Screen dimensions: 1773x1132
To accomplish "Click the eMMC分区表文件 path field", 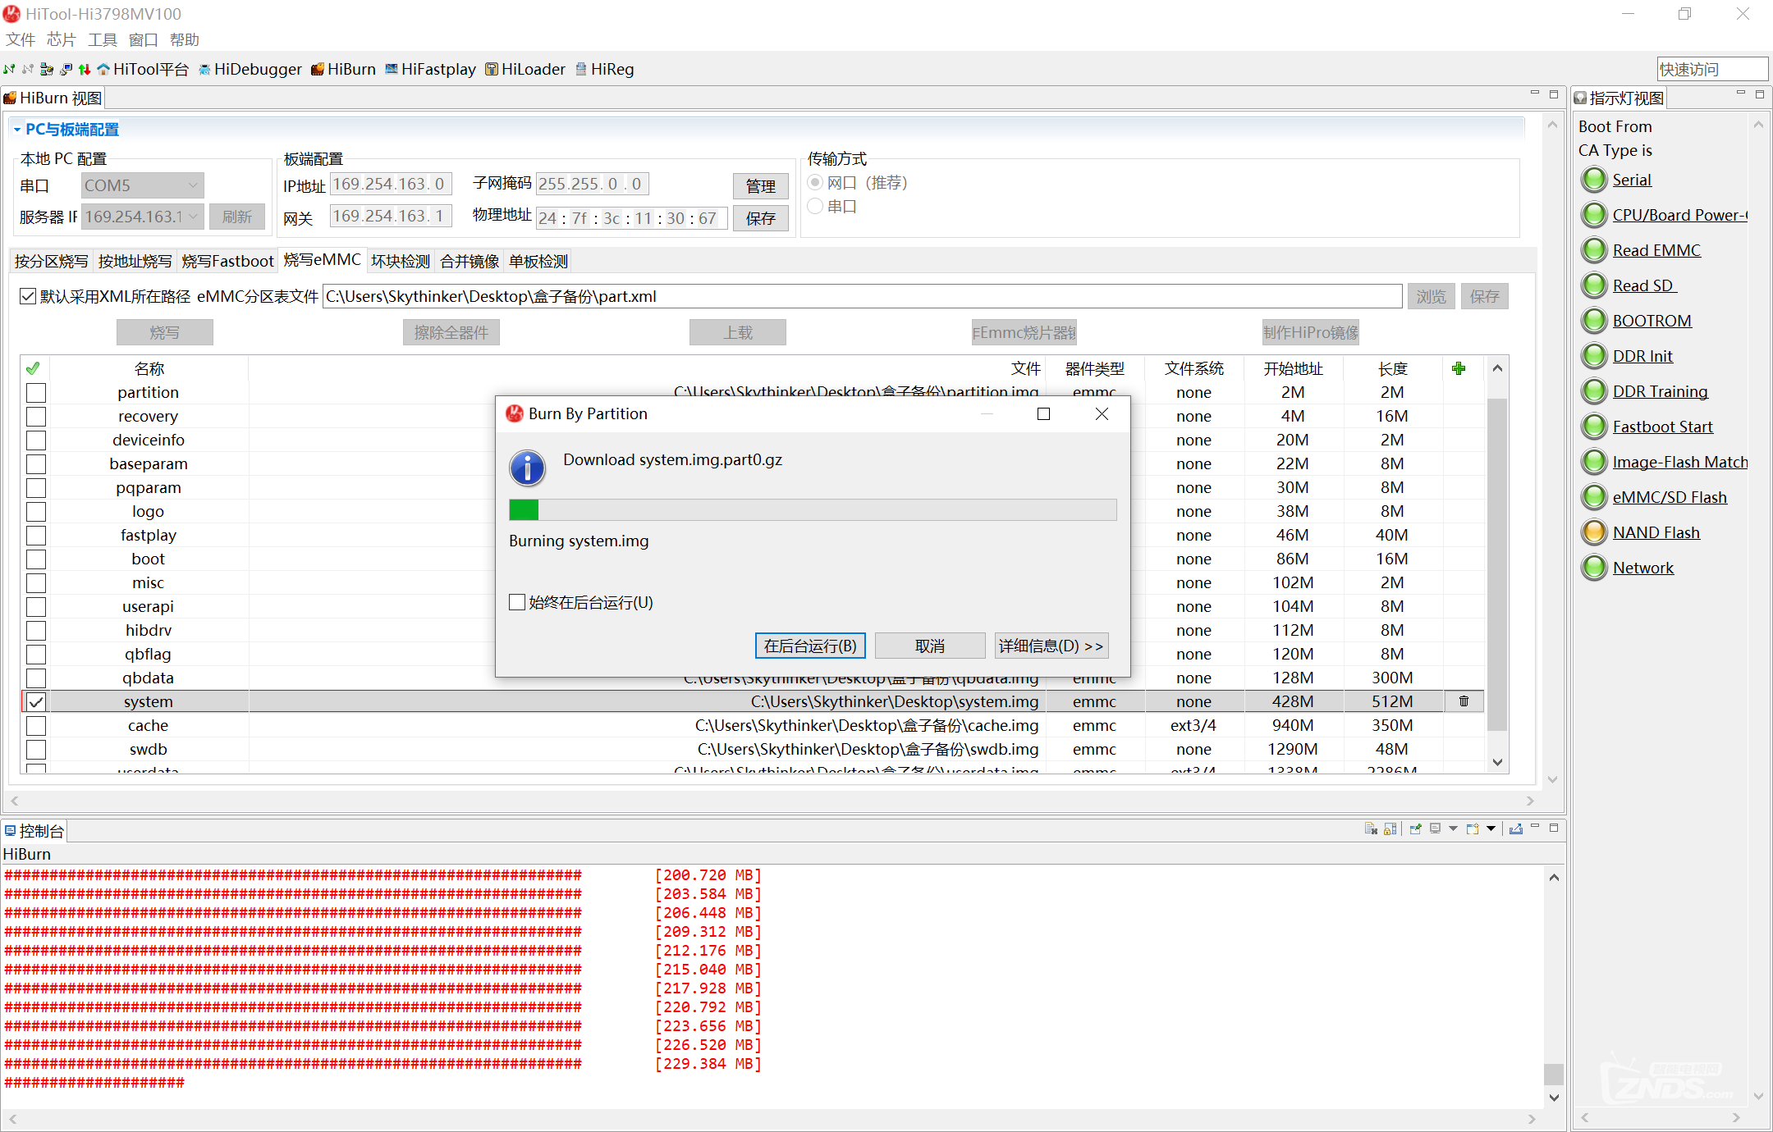I will pyautogui.click(x=863, y=296).
